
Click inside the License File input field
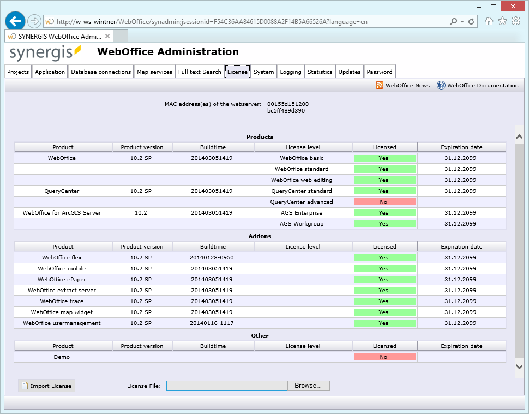pos(226,386)
